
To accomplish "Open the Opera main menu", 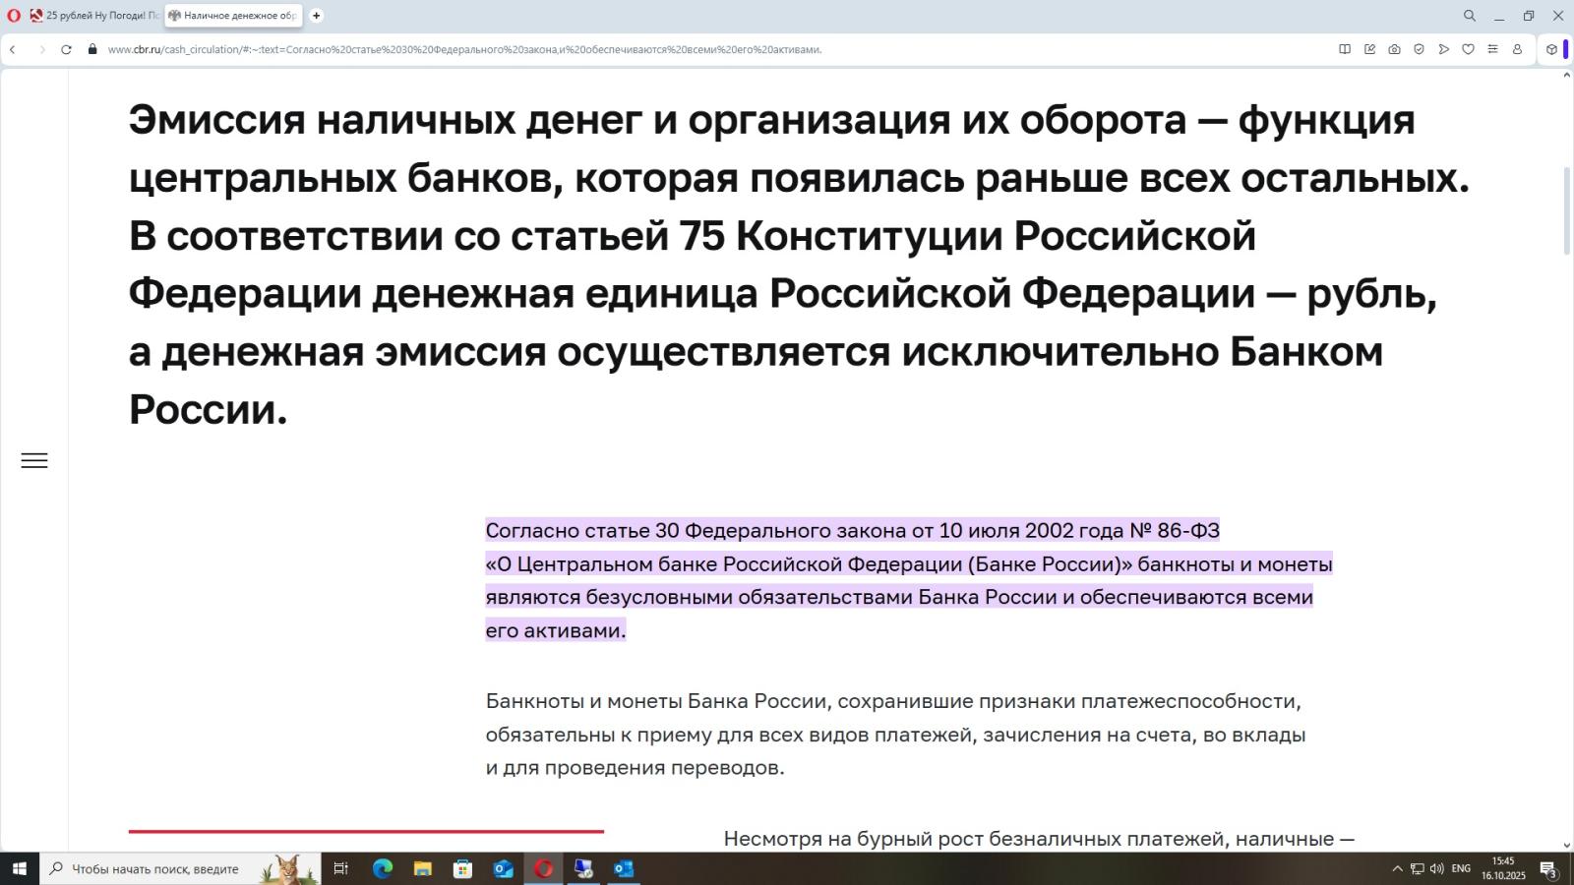I will pyautogui.click(x=14, y=16).
